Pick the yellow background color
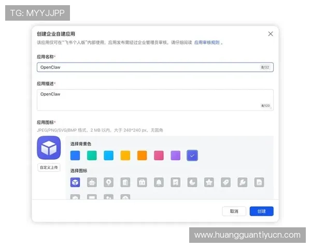Image resolution: width=311 pixels, height=248 pixels. point(125,156)
